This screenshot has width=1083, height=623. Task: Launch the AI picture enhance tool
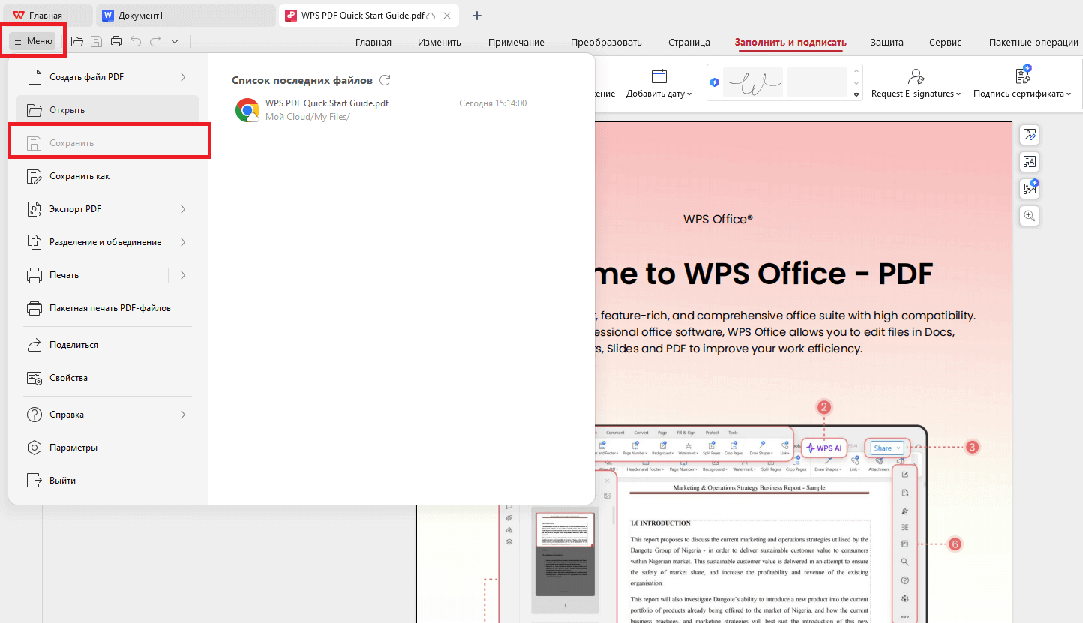coord(1030,188)
